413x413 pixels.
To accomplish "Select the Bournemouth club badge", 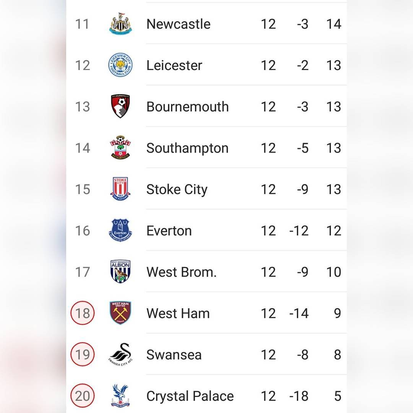I will click(120, 106).
